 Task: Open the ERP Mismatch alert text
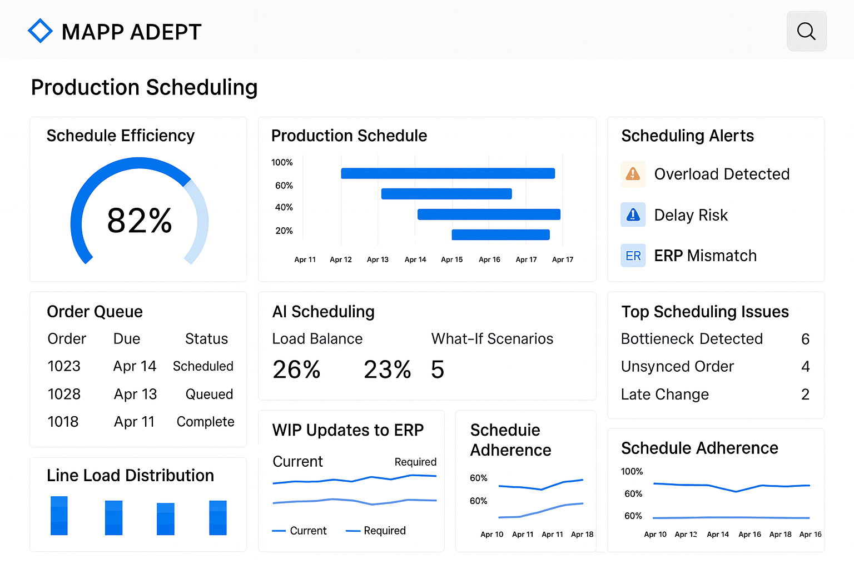(x=705, y=256)
